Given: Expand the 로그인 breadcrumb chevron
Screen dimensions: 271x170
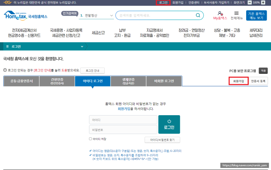Looking at the screenshot, I should (x=82, y=46).
